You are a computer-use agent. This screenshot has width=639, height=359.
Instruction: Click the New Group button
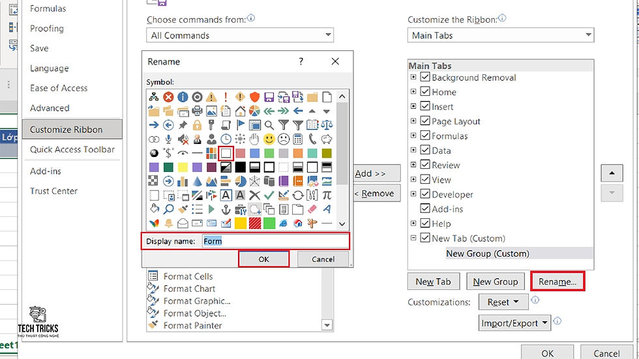coord(495,281)
